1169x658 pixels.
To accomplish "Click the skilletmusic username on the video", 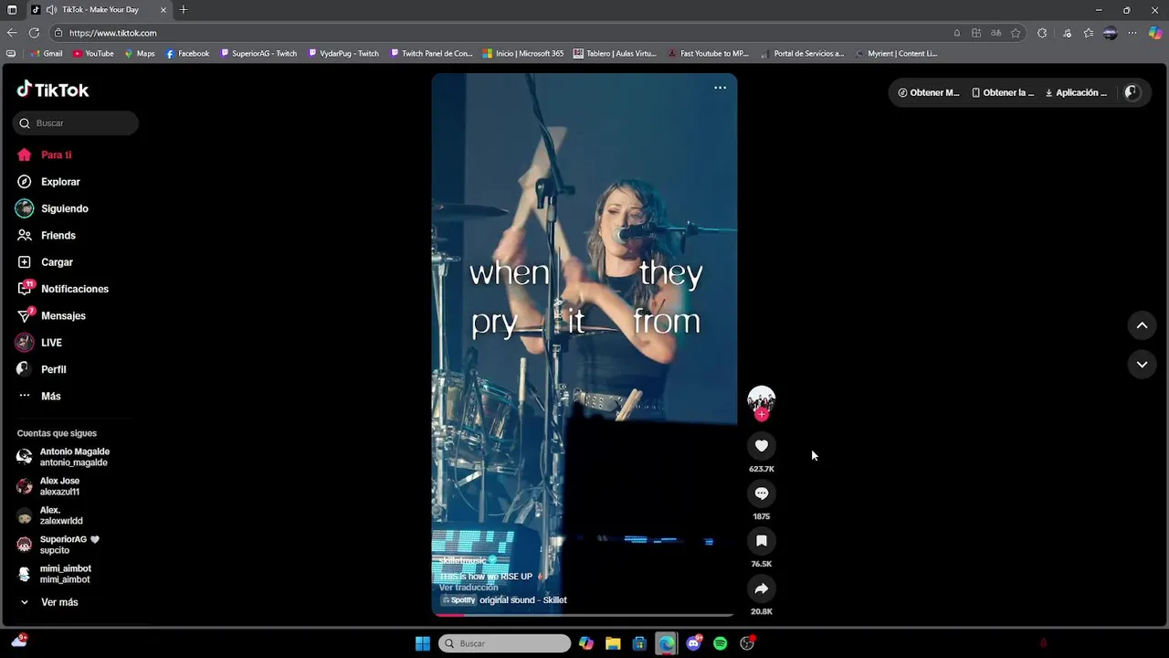I will coord(463,560).
